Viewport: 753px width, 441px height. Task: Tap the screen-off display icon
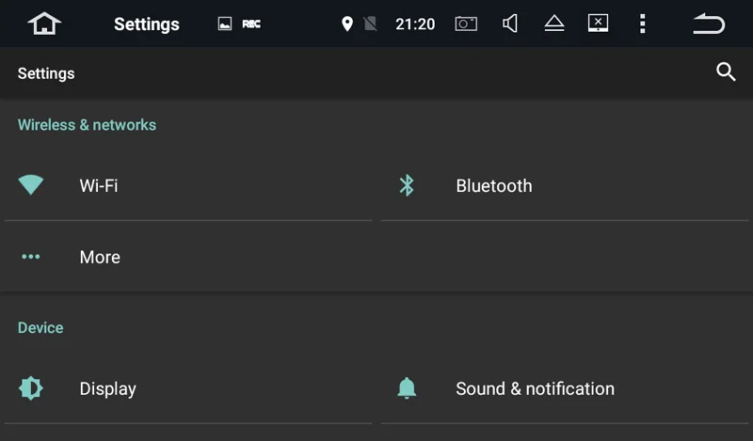coord(598,23)
